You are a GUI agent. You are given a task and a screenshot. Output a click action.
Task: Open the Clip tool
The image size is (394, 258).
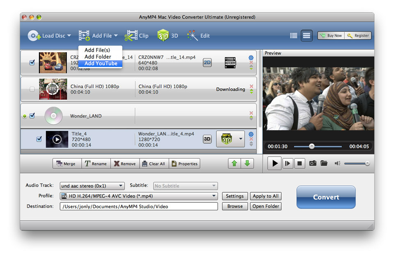point(136,36)
